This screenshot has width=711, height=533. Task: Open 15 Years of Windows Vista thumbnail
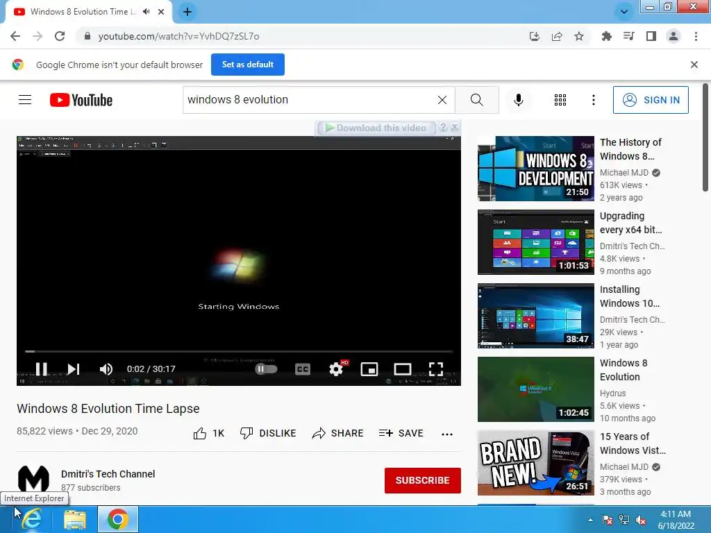coord(535,463)
